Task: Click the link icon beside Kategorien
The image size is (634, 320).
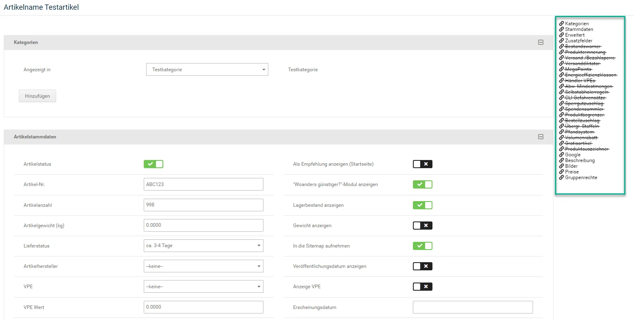Action: click(x=562, y=24)
